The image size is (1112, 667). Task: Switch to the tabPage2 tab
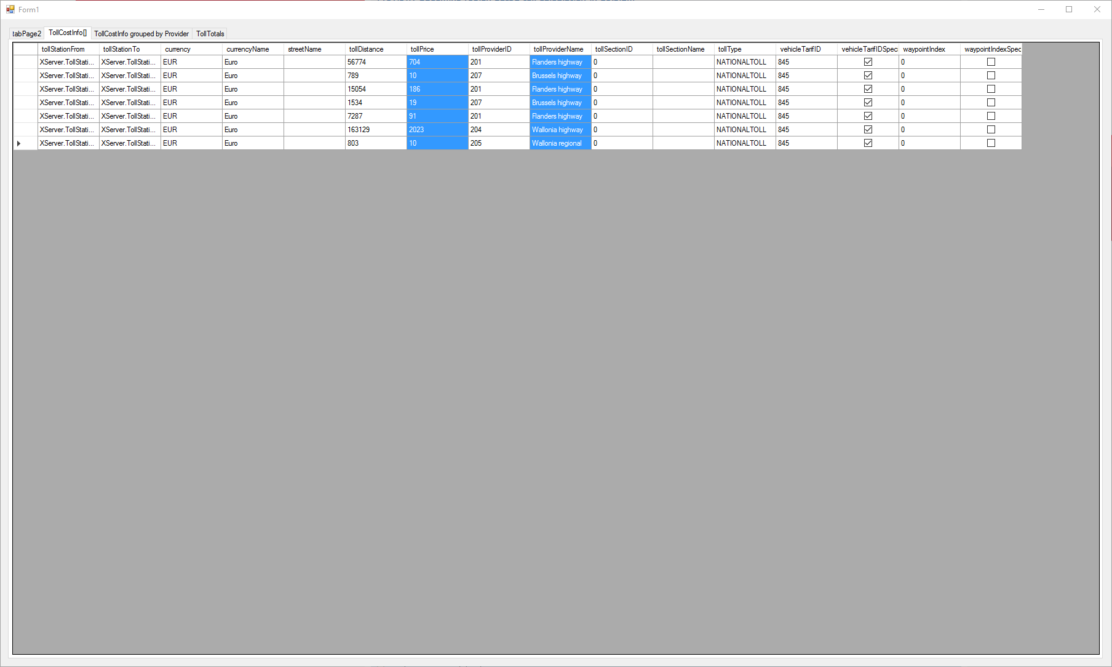(26, 34)
